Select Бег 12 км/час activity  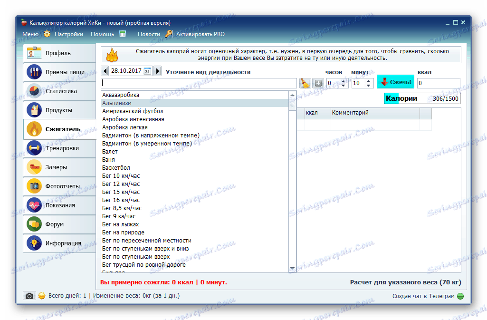point(195,184)
